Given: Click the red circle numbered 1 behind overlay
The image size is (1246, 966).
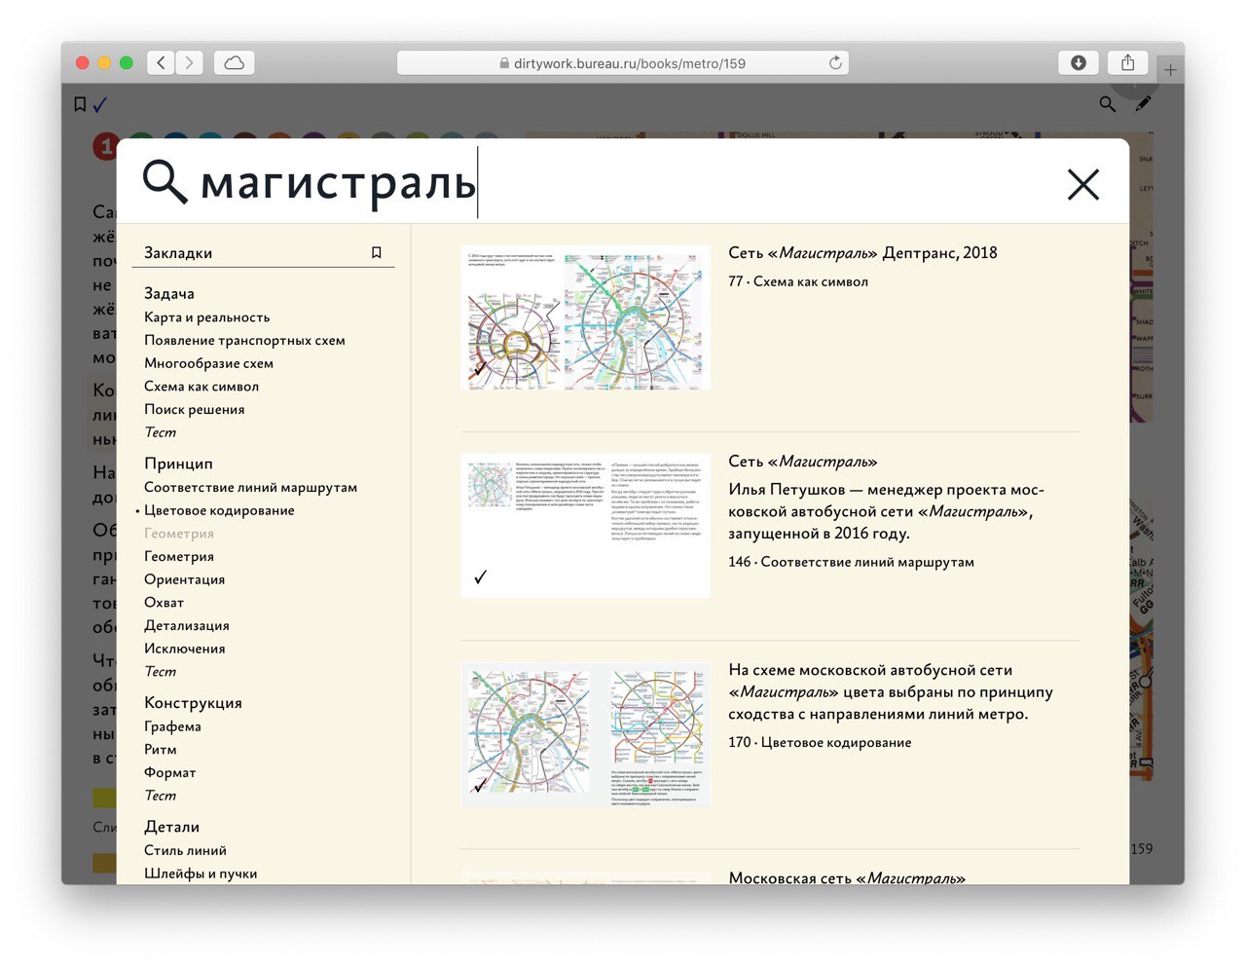Looking at the screenshot, I should 105,146.
